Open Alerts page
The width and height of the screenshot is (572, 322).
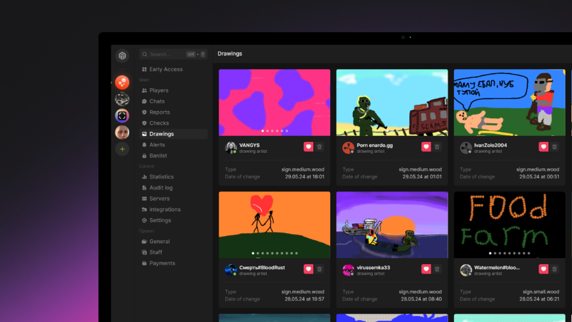173,144
